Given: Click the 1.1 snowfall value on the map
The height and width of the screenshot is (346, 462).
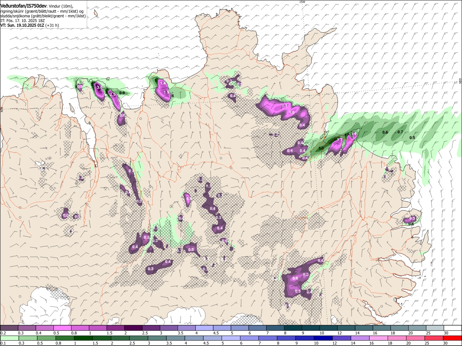Looking at the screenshot, I should [284, 106].
